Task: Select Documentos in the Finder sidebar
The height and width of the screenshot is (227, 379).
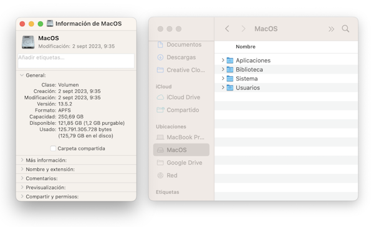Action: [184, 44]
